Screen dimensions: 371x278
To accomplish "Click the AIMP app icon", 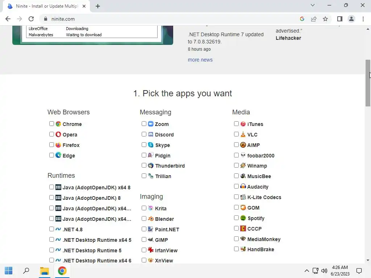I will pyautogui.click(x=243, y=145).
